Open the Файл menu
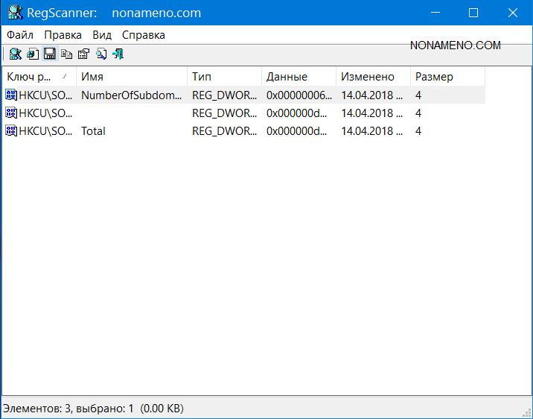 pyautogui.click(x=20, y=35)
